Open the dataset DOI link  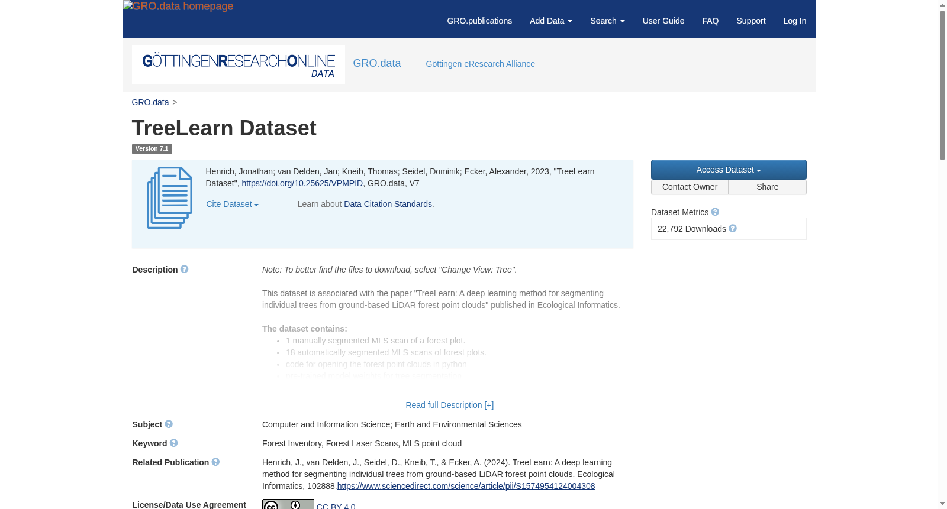(x=302, y=183)
